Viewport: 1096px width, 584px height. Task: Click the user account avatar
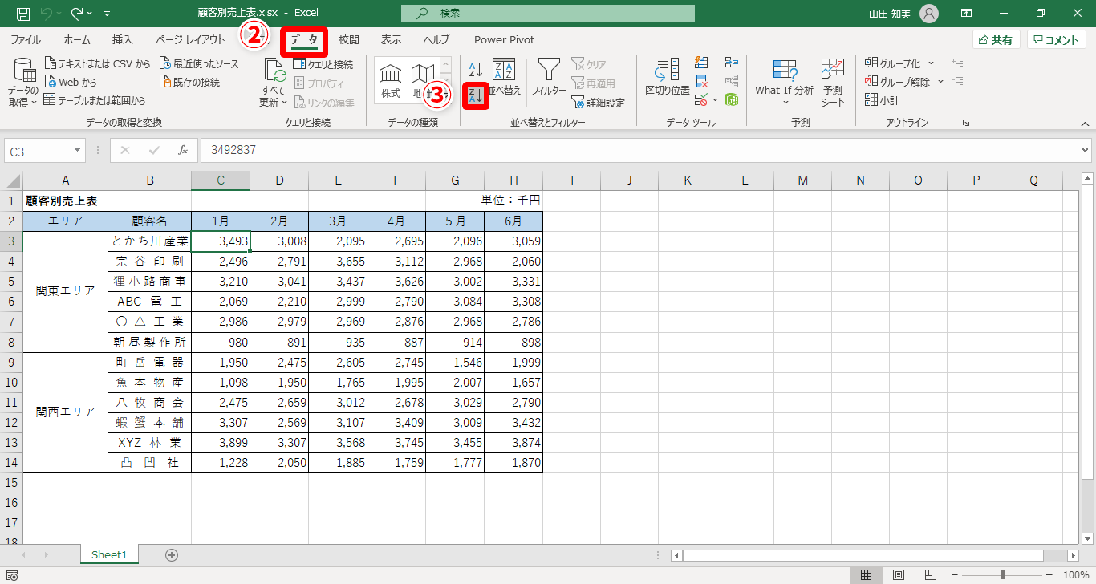pos(928,14)
